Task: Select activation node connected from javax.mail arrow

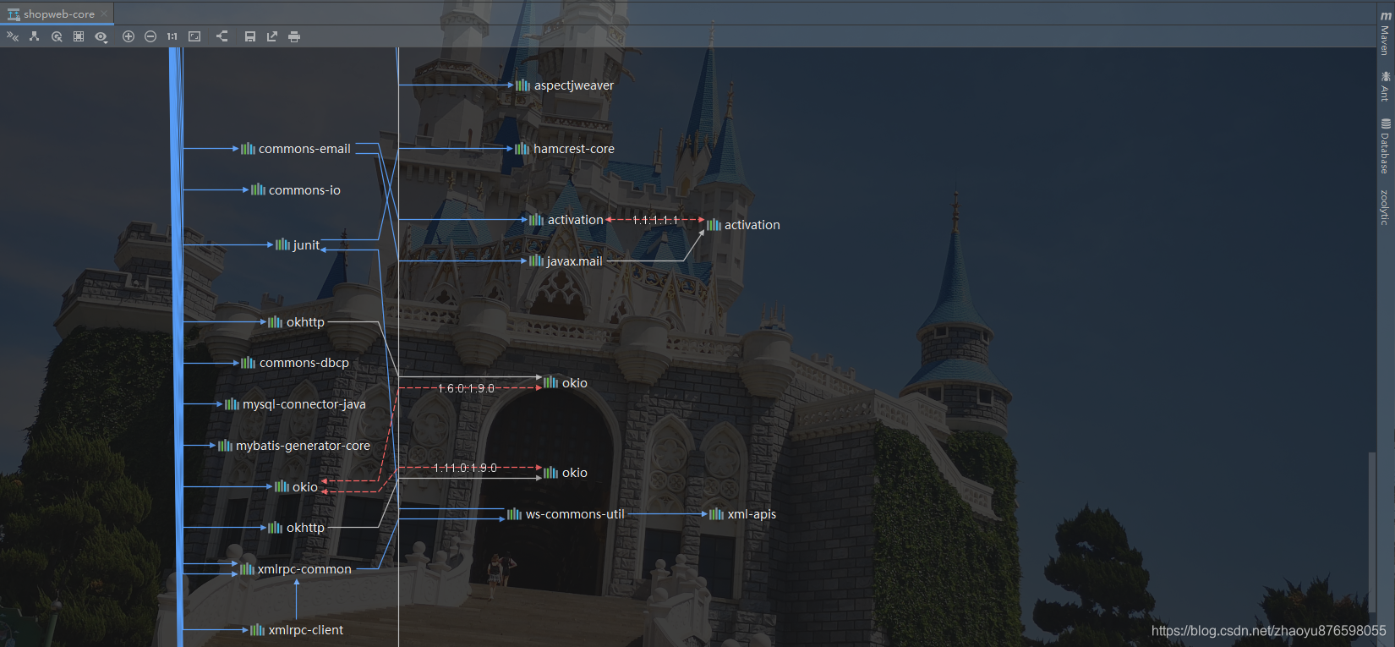Action: click(743, 225)
